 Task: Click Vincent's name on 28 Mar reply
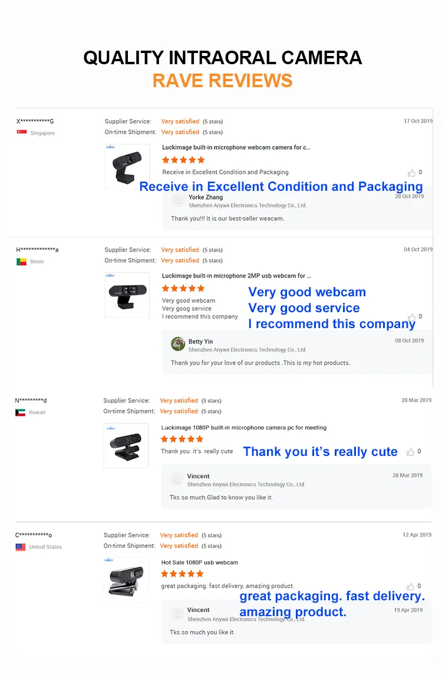(198, 476)
